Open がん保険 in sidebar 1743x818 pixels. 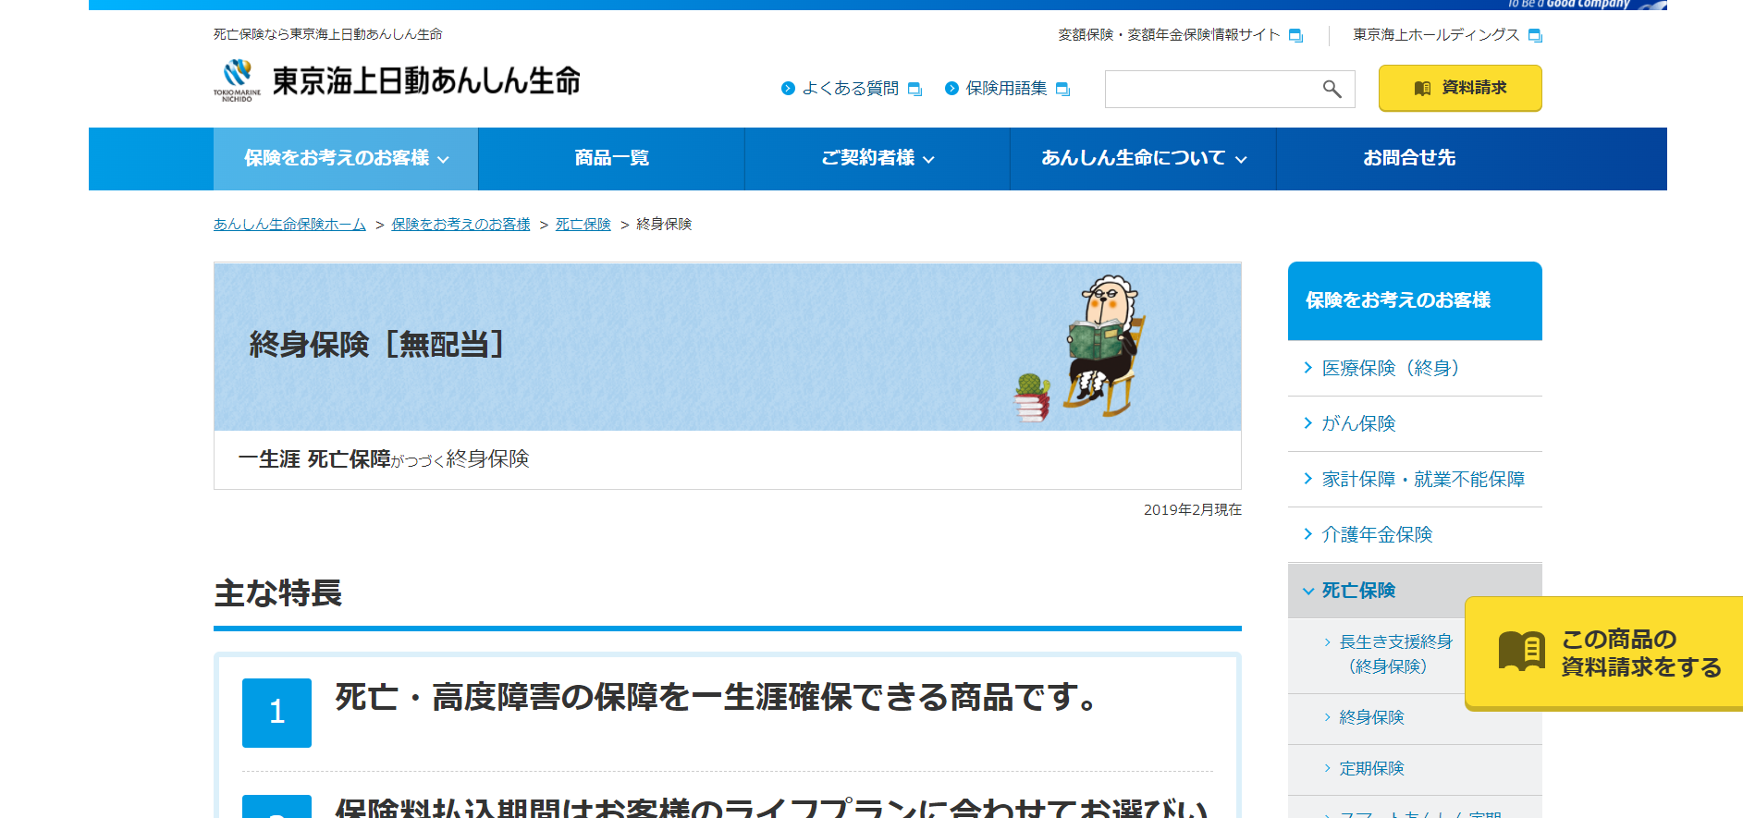[x=1415, y=423]
